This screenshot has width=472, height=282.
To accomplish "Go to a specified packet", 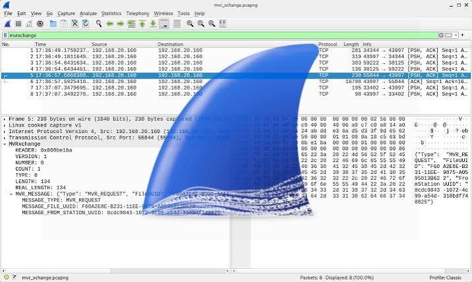I will (131, 24).
